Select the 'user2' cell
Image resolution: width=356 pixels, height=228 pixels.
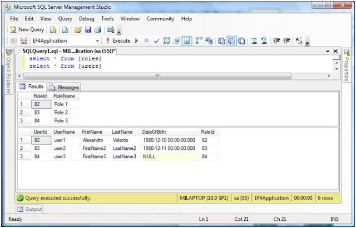pyautogui.click(x=66, y=148)
